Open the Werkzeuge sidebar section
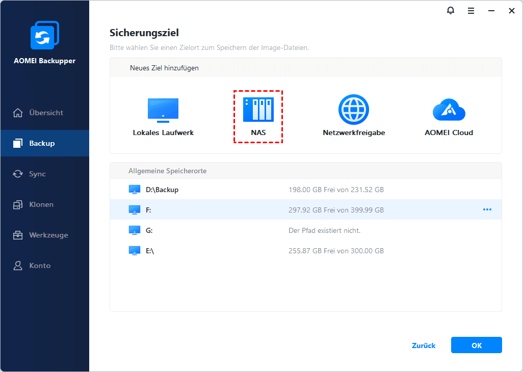The image size is (523, 372). (45, 235)
